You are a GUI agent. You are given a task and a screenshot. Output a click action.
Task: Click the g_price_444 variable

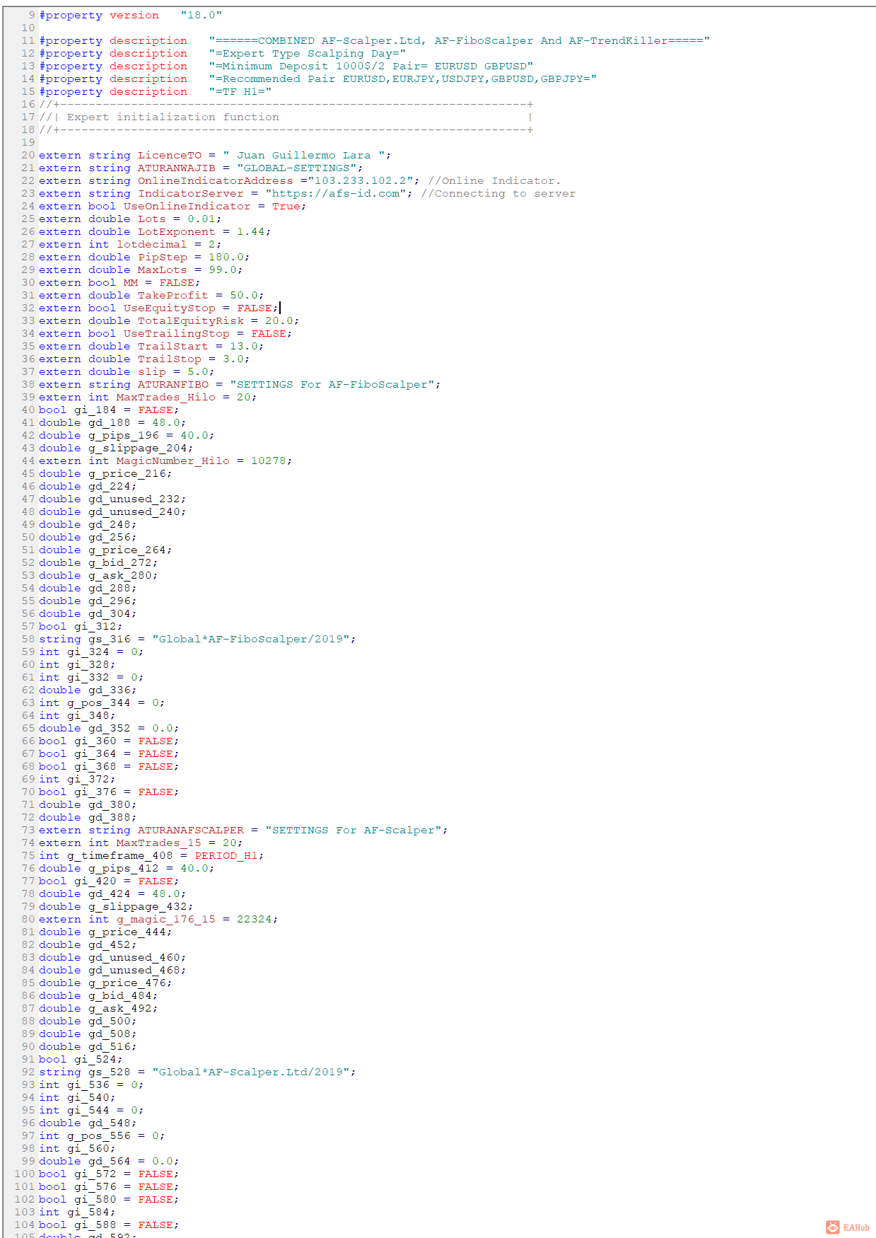[x=127, y=932]
